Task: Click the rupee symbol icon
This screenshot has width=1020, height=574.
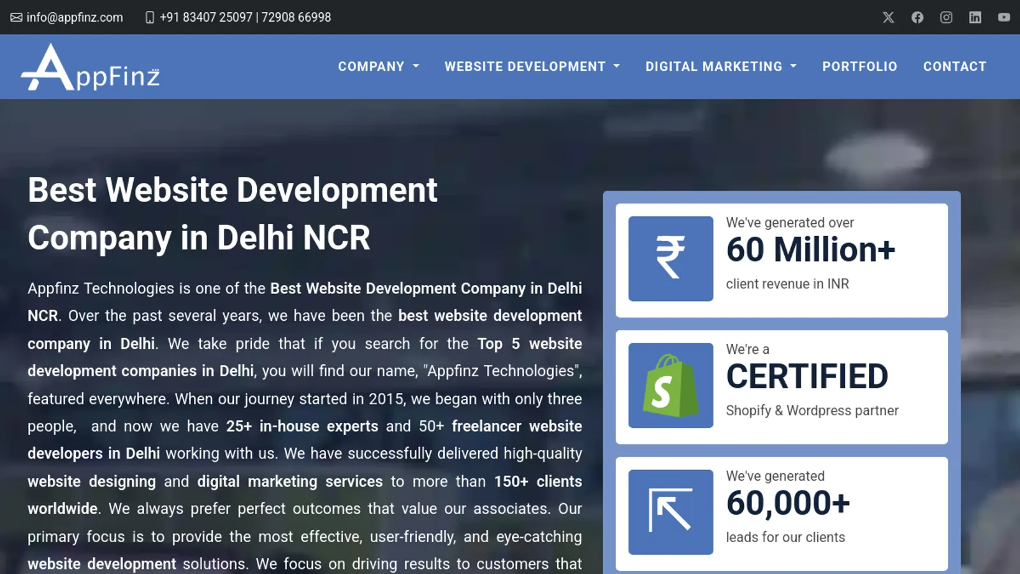Action: coord(671,258)
